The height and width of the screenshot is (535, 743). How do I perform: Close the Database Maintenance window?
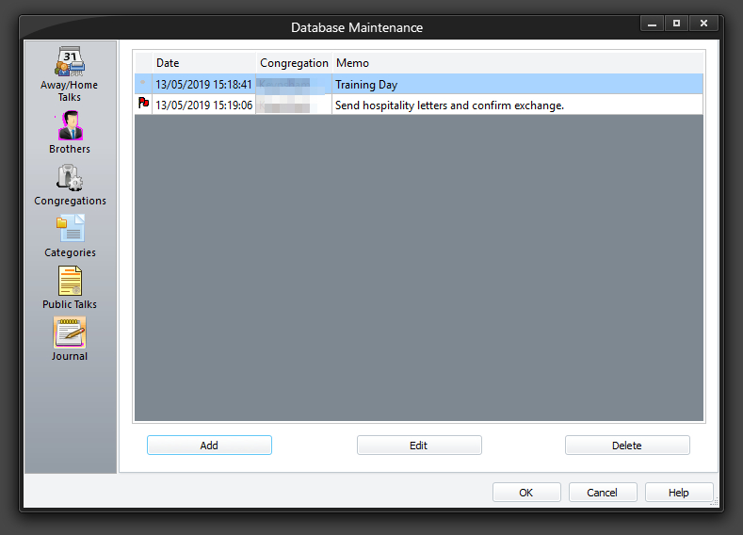point(703,24)
